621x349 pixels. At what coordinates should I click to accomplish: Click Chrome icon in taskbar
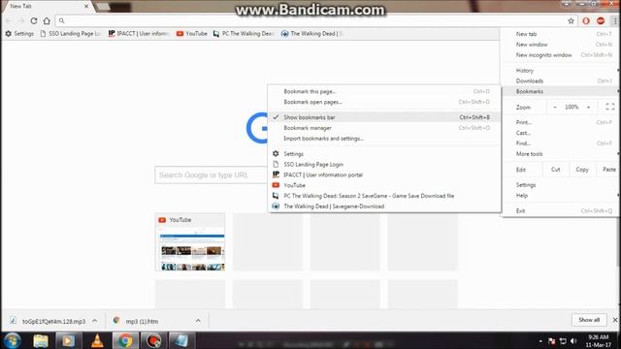125,340
